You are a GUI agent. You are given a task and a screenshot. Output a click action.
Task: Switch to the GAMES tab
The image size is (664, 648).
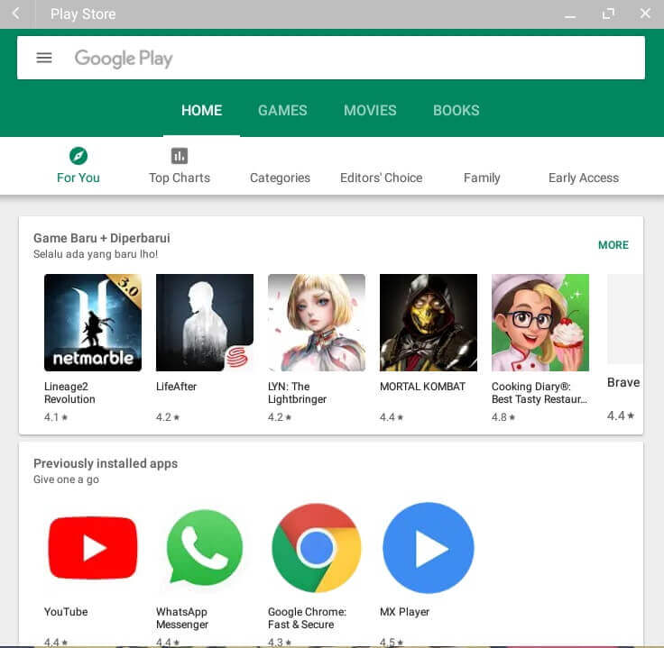(x=282, y=110)
